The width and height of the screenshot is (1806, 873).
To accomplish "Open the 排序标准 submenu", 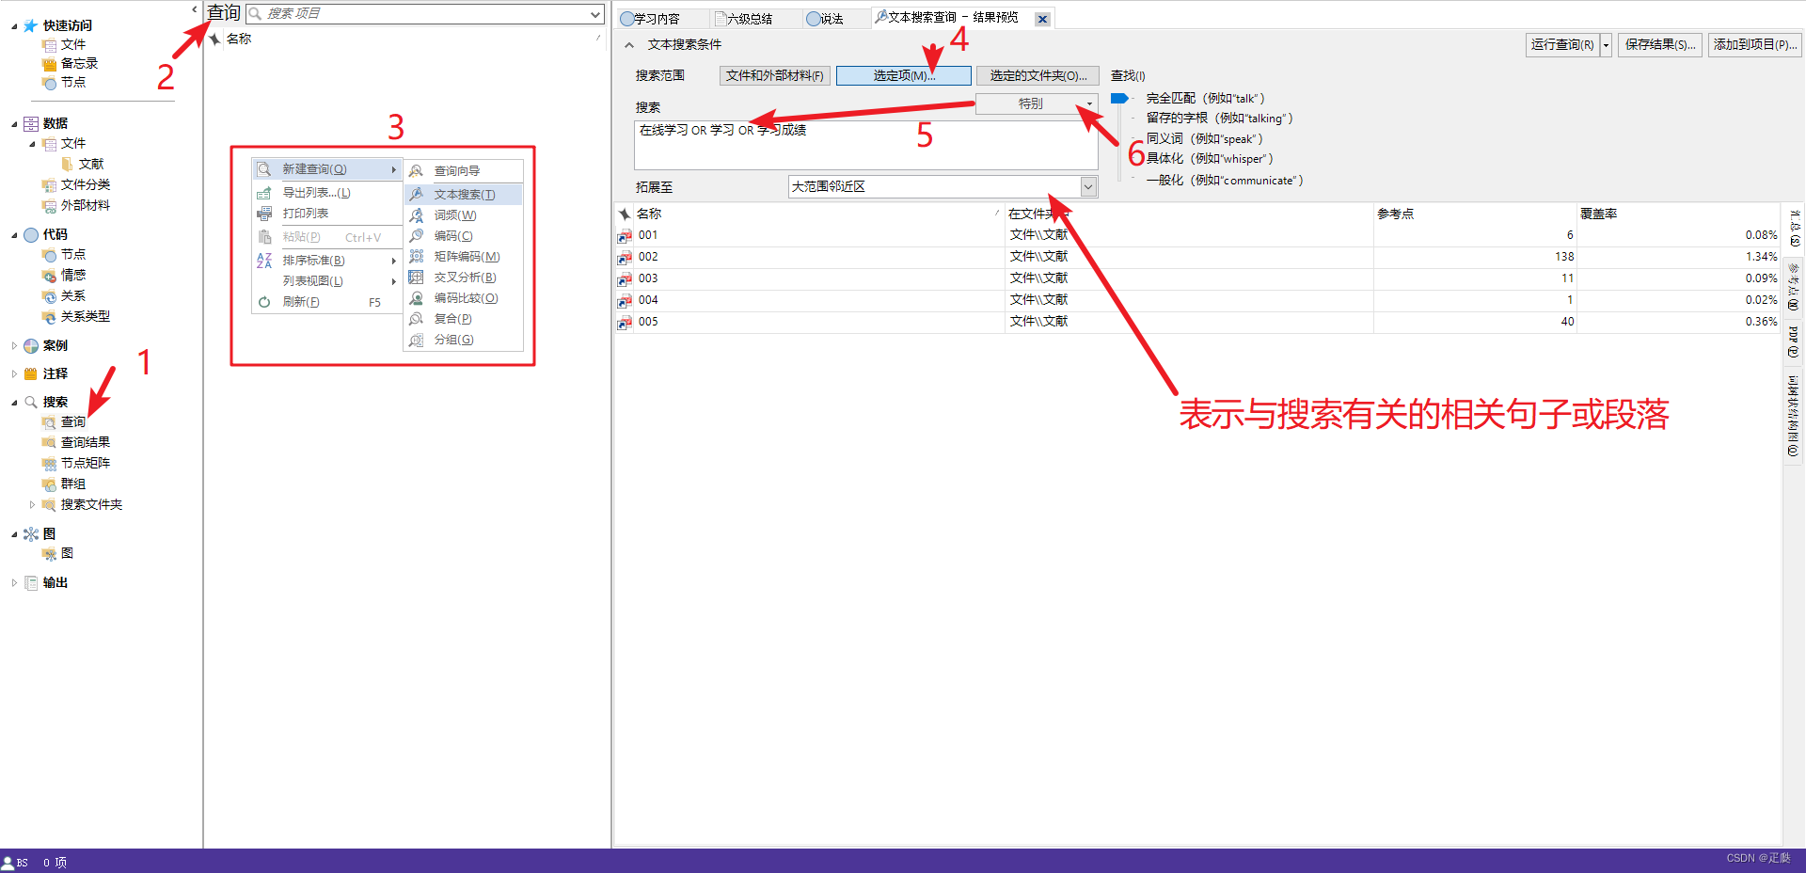I will (x=326, y=261).
